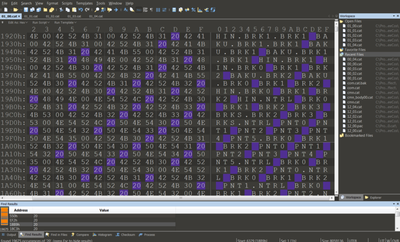Click the Value column header
Screen dimensions: 400x242
point(104,210)
